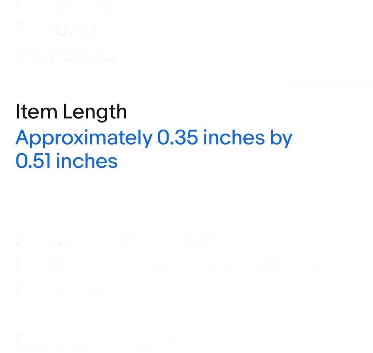This screenshot has width=373, height=353.
Task: Click the faded 'Trending' text
Action: (56, 30)
